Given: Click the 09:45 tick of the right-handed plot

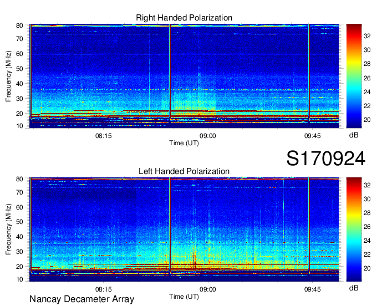Looking at the screenshot, I should pyautogui.click(x=312, y=136).
